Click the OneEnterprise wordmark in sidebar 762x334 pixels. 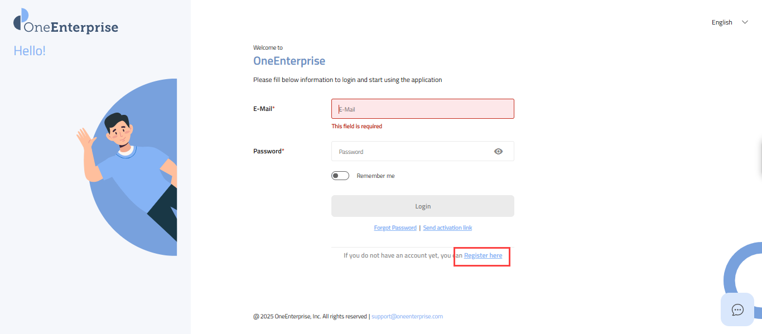point(71,27)
